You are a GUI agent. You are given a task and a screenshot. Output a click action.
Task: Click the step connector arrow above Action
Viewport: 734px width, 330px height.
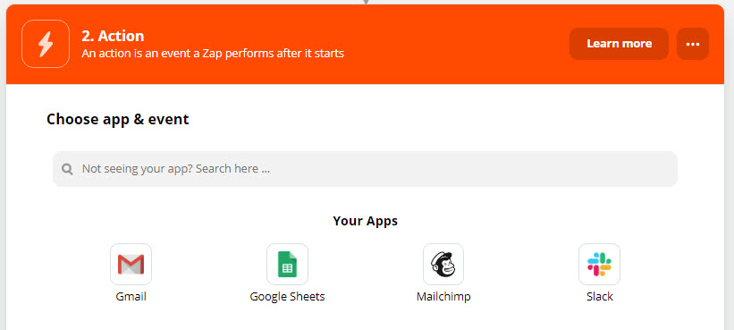click(x=366, y=2)
